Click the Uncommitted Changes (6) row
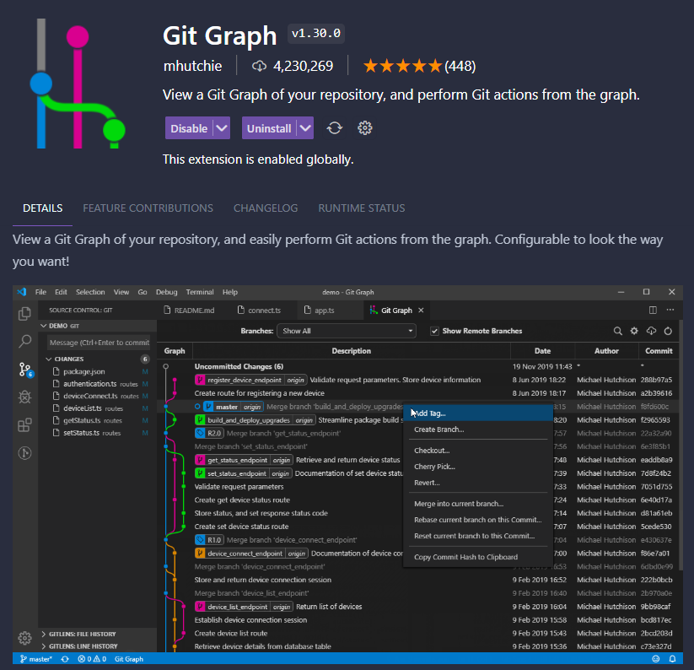Screen dimensions: 694x670 pyautogui.click(x=417, y=367)
